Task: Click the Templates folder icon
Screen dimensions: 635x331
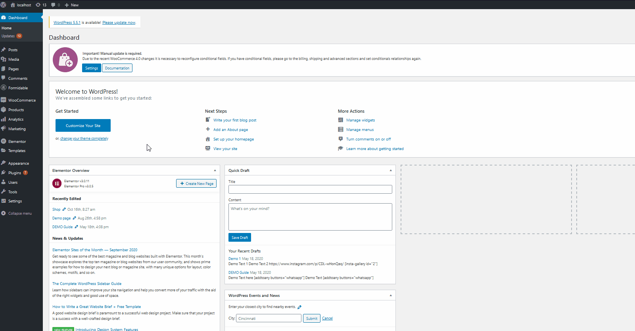Action: 4,150
